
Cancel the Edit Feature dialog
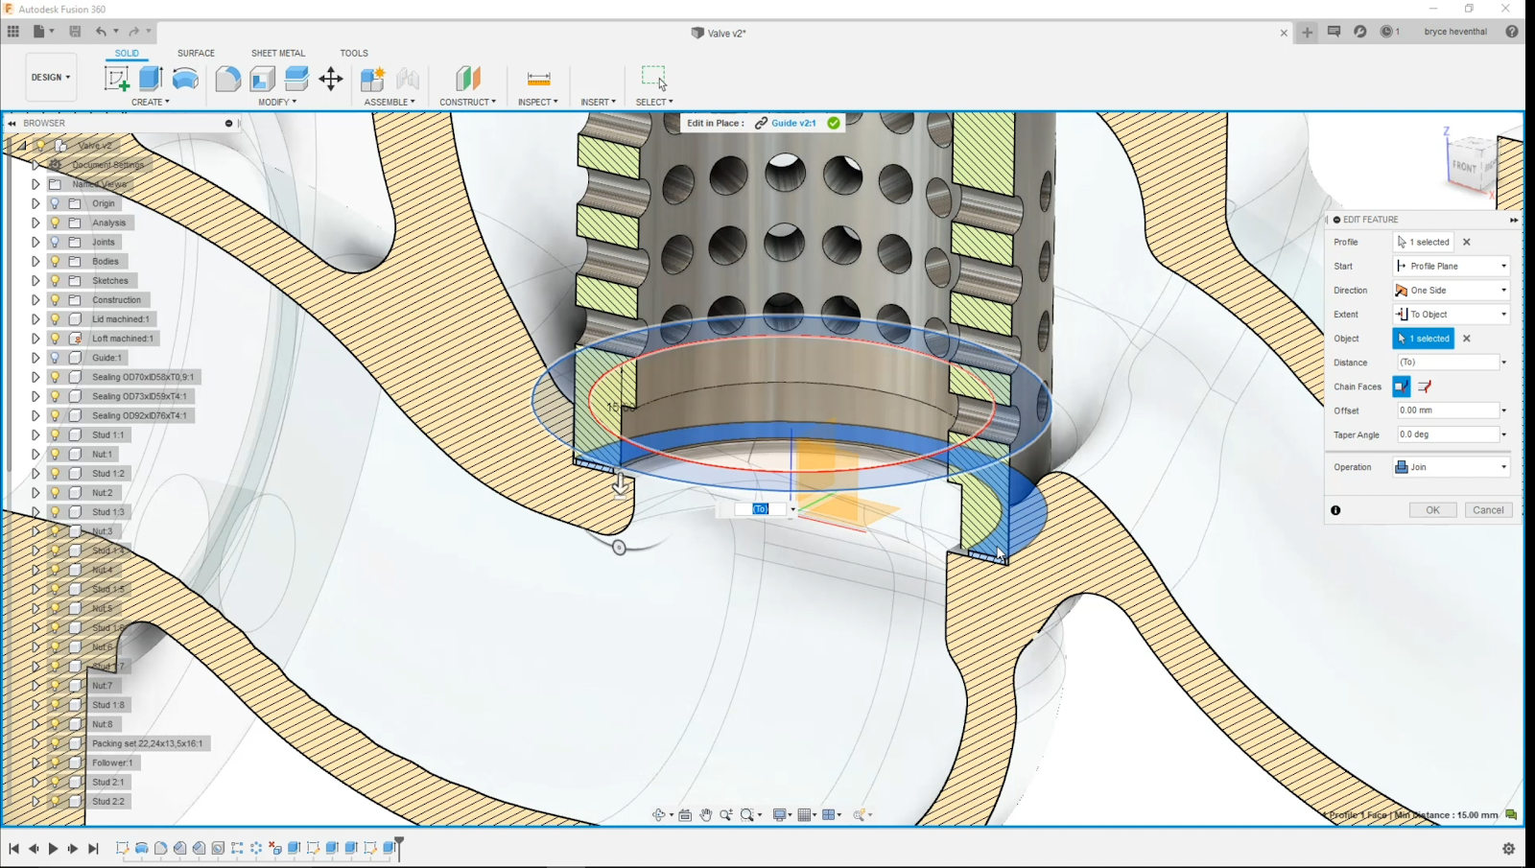tap(1488, 510)
